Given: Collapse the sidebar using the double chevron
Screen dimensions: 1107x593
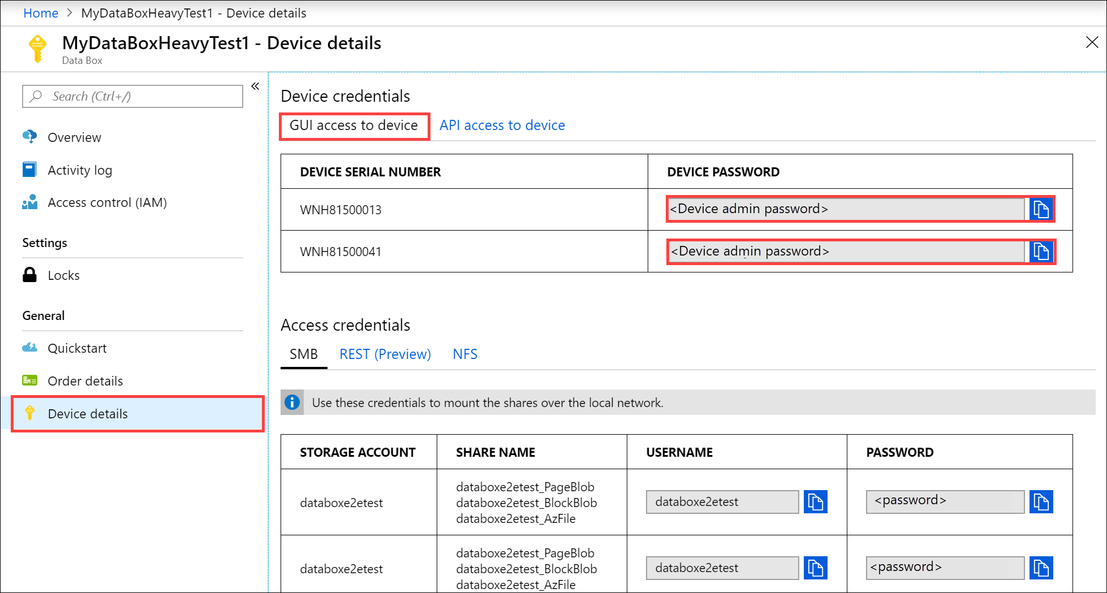Looking at the screenshot, I should (255, 86).
